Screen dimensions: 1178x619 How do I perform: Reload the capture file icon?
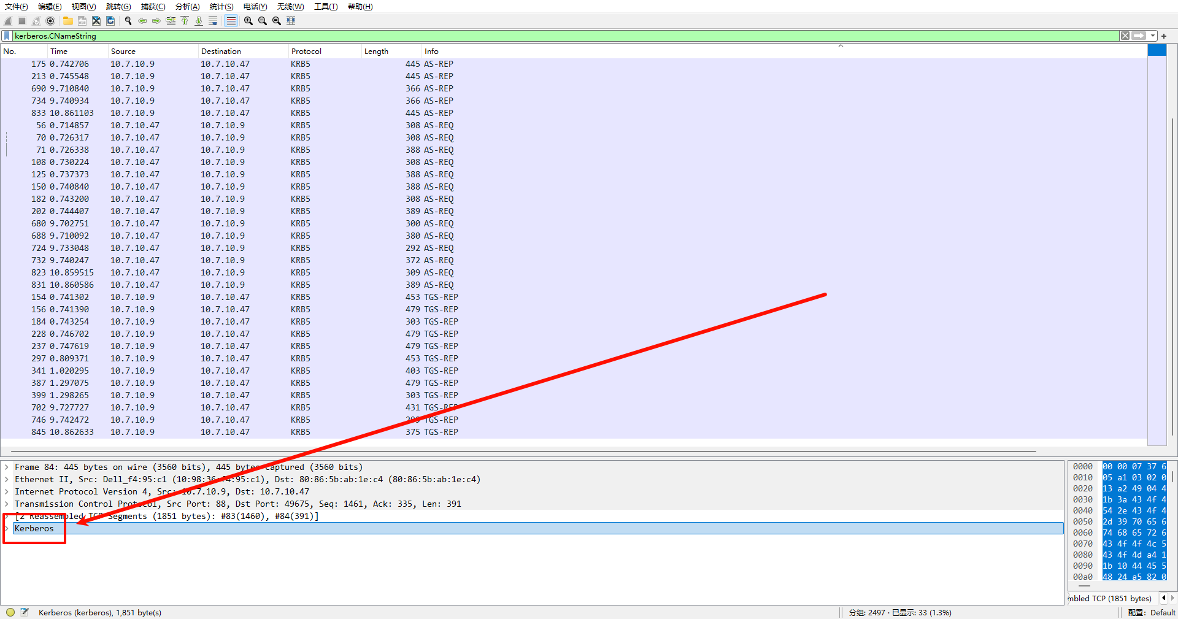tap(110, 20)
